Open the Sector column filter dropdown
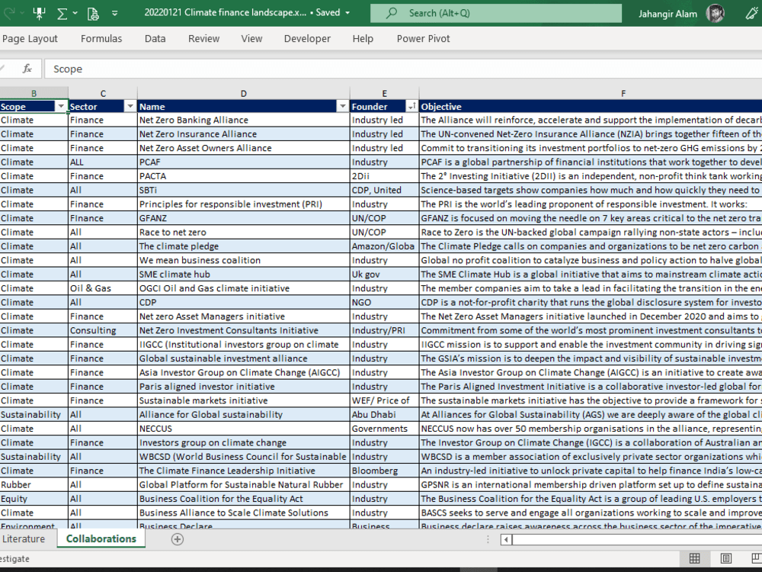Image resolution: width=762 pixels, height=572 pixels. click(130, 107)
